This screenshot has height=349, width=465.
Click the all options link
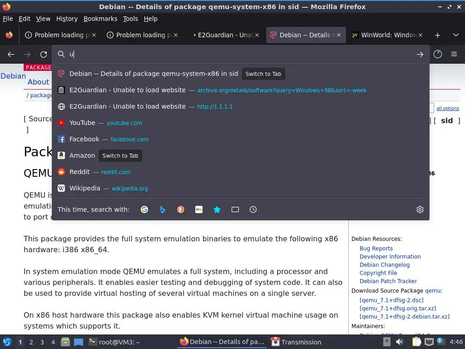(447, 108)
